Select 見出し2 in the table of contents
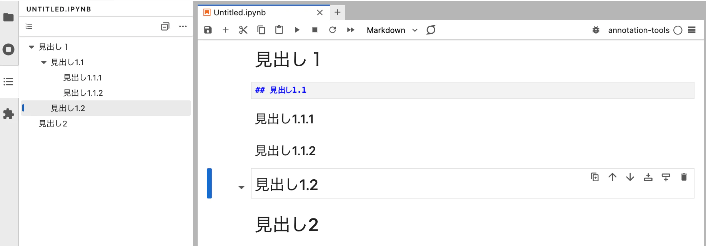The width and height of the screenshot is (706, 246). 53,124
